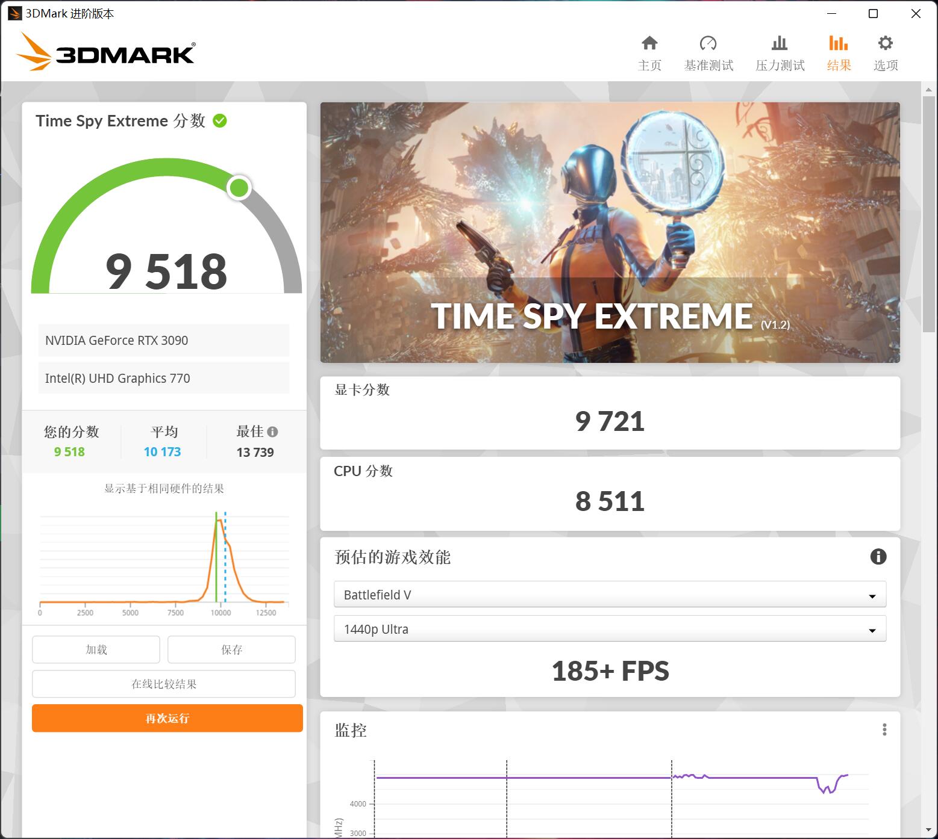938x839 pixels.
Task: Expand the 1440p Ultra settings dropdown
Action: (x=610, y=629)
